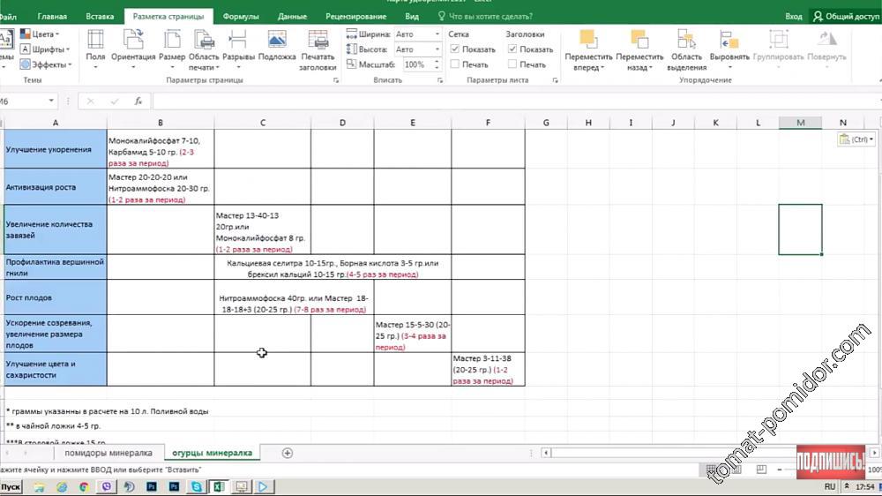Toggle Заголовки Печать headings checkbox
The image size is (882, 496).
point(512,64)
